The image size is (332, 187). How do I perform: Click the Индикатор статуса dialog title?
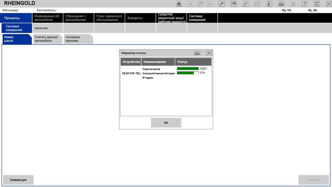(133, 53)
